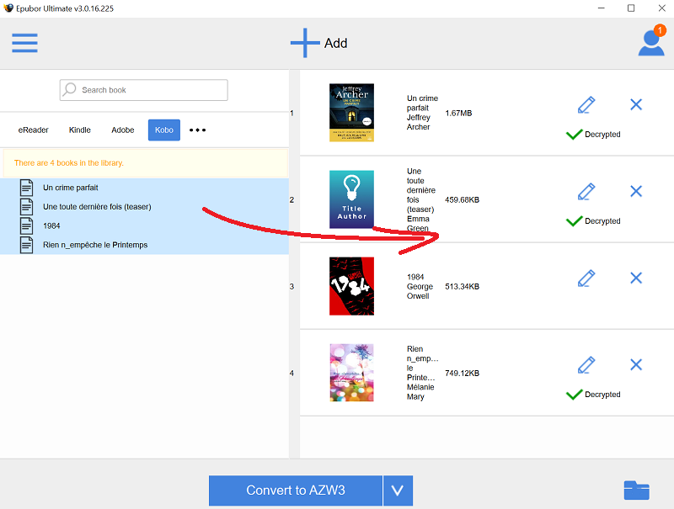The image size is (674, 509).
Task: Click the 1.67MB file size
Action: [x=458, y=114]
